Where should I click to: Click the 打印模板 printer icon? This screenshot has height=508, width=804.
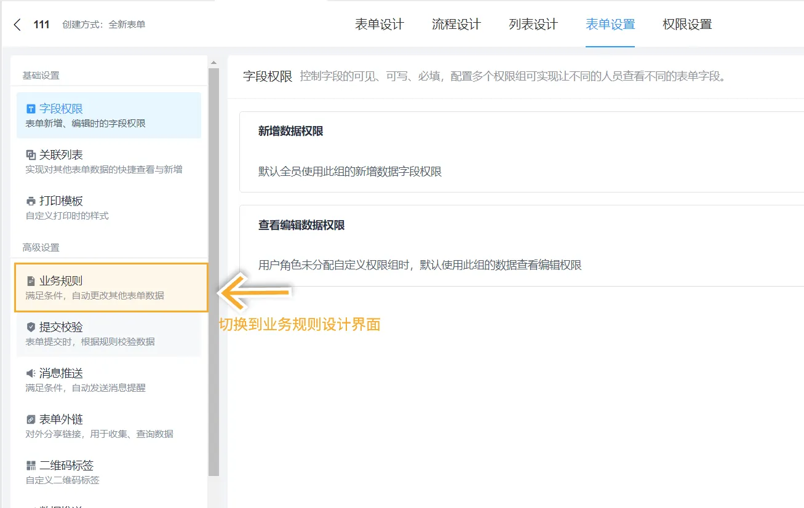pyautogui.click(x=31, y=201)
